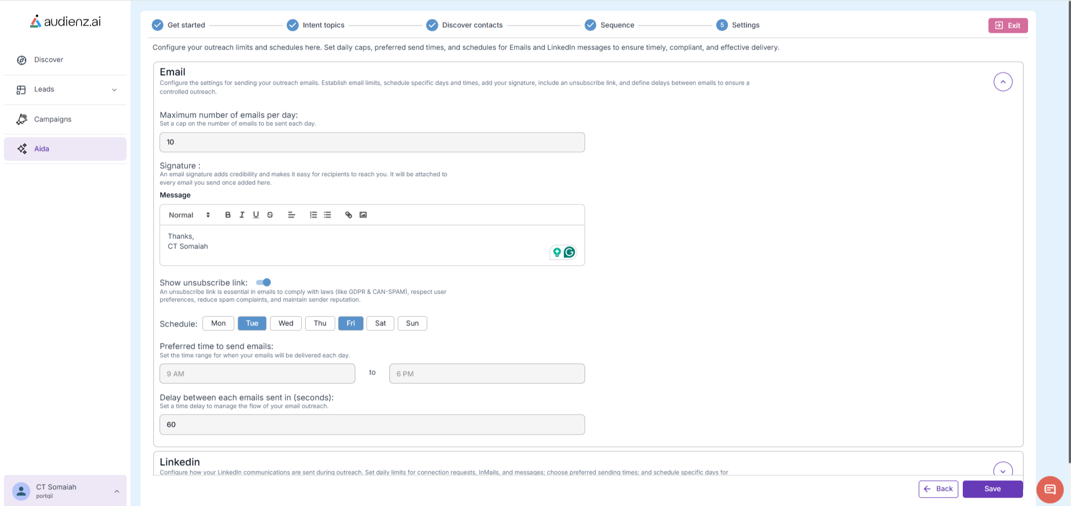Go to the Get started step
Screen dimensions: 1071x506
tap(186, 25)
